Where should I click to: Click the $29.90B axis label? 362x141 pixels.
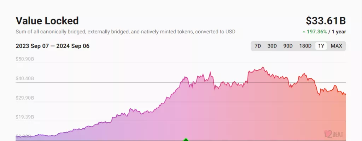click(x=25, y=98)
